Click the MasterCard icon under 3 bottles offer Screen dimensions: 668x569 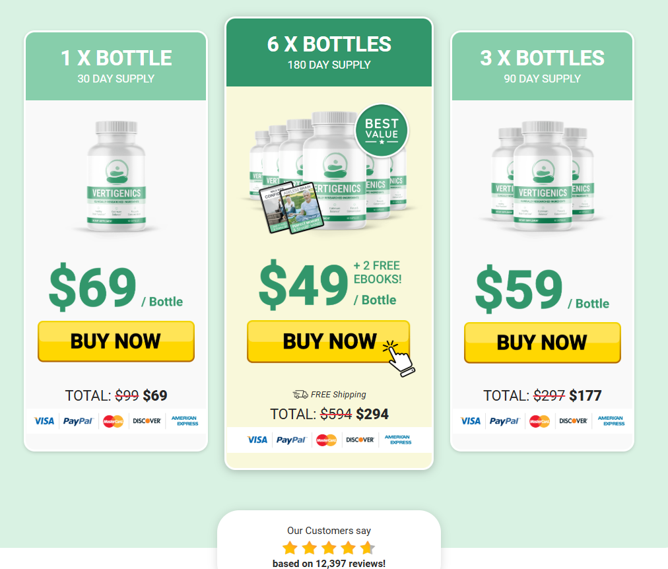(x=539, y=421)
